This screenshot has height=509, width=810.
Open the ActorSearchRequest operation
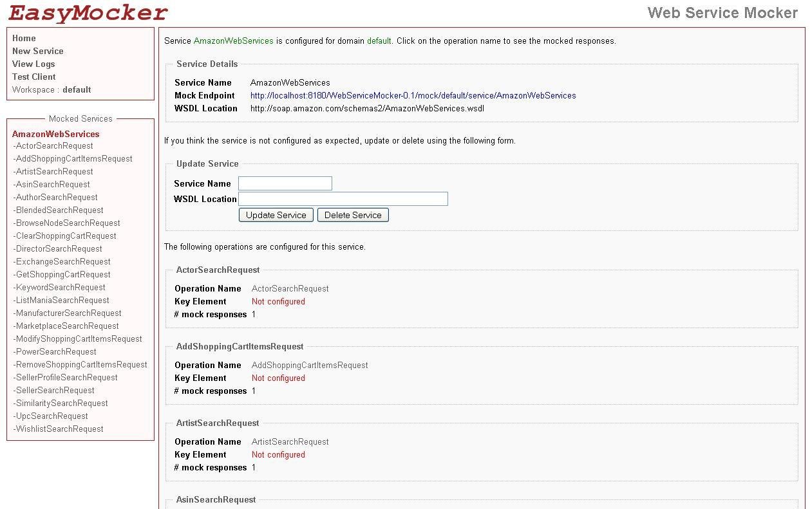(x=54, y=146)
